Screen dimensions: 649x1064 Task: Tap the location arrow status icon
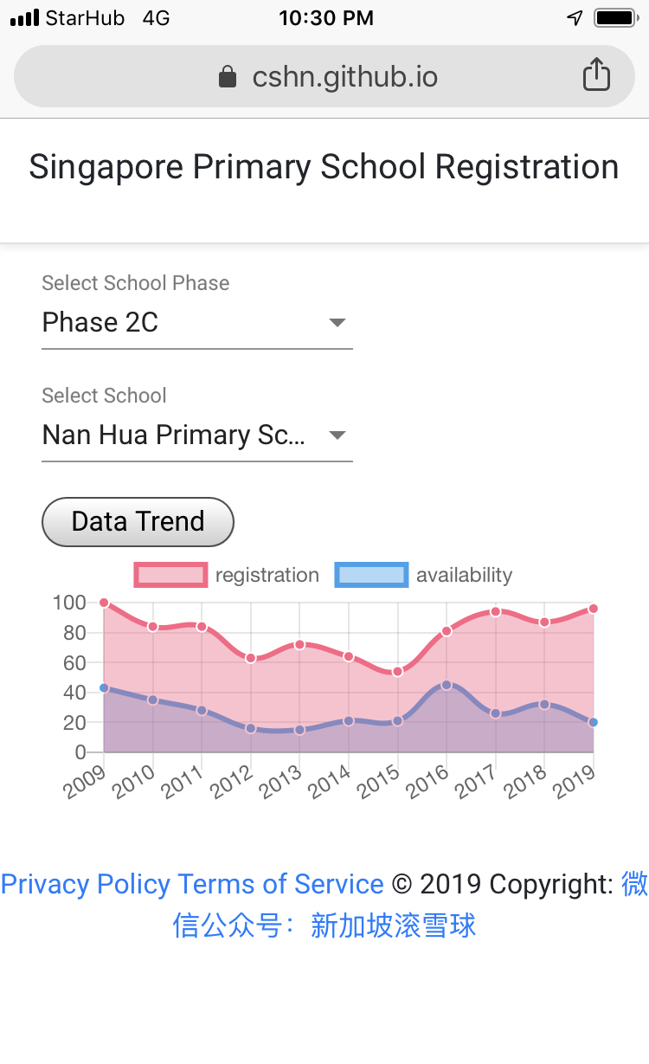[x=575, y=17]
